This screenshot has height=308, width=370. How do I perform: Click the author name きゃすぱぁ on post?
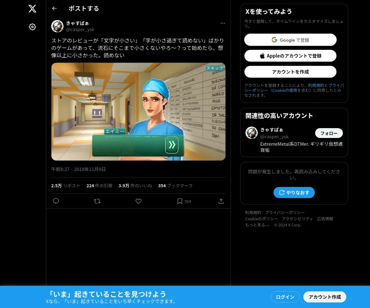(x=78, y=23)
